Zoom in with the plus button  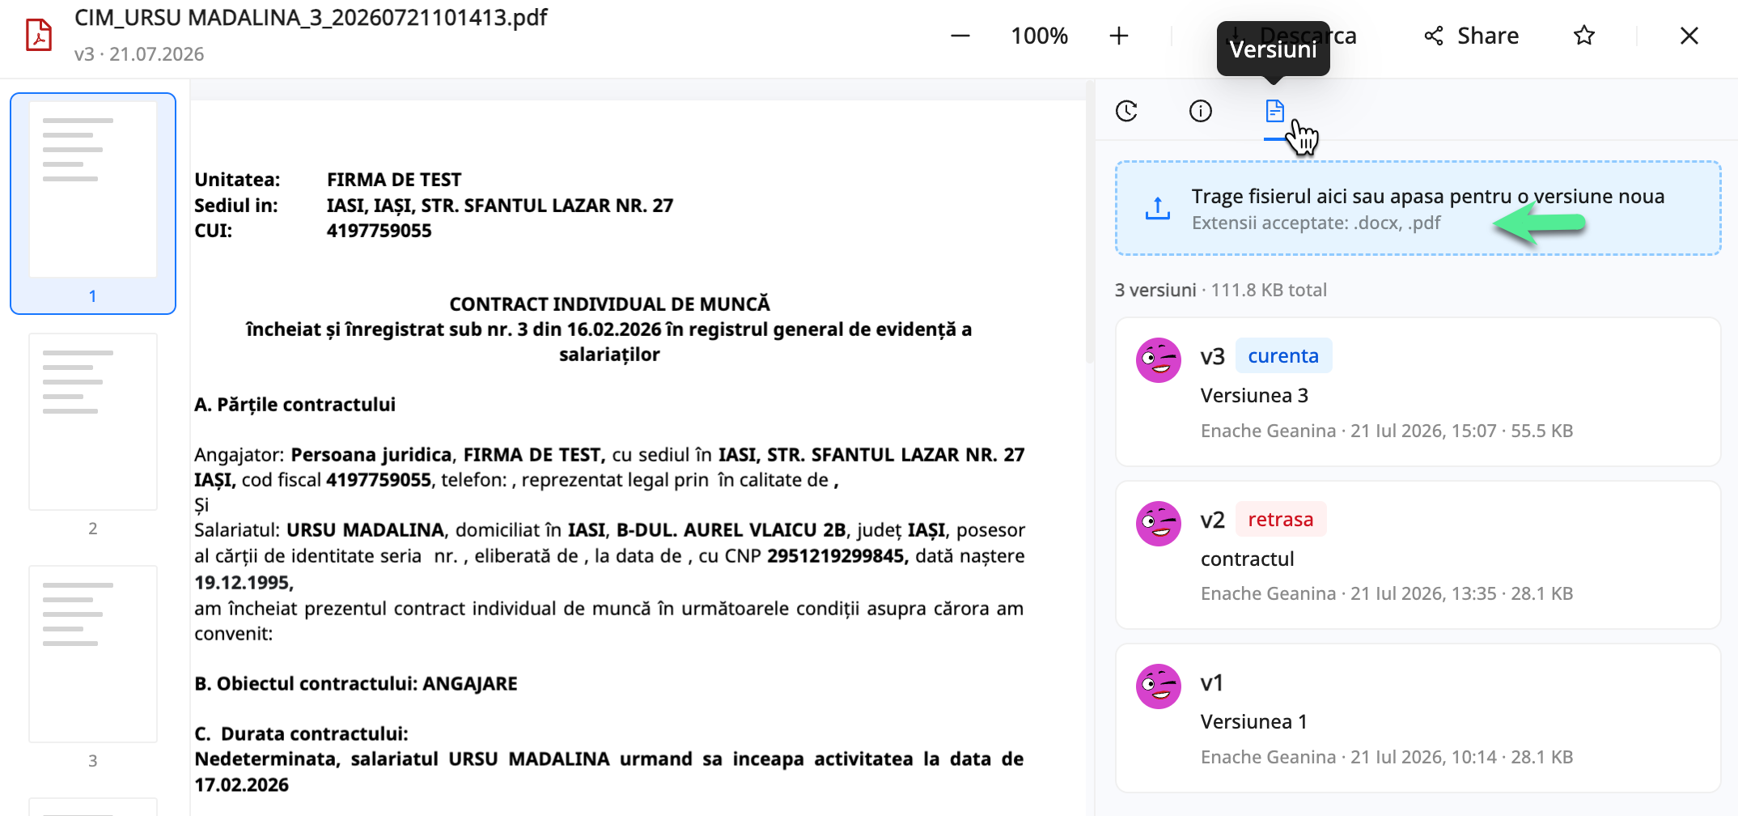coord(1118,36)
